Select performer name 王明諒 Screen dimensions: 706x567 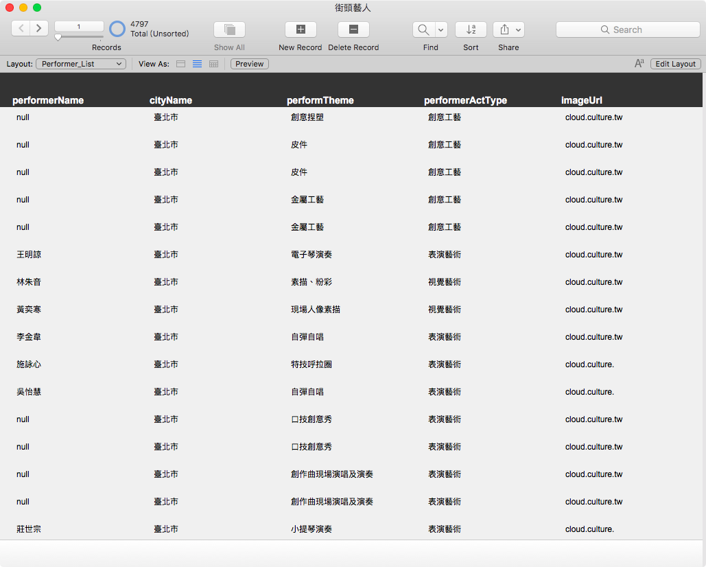29,255
